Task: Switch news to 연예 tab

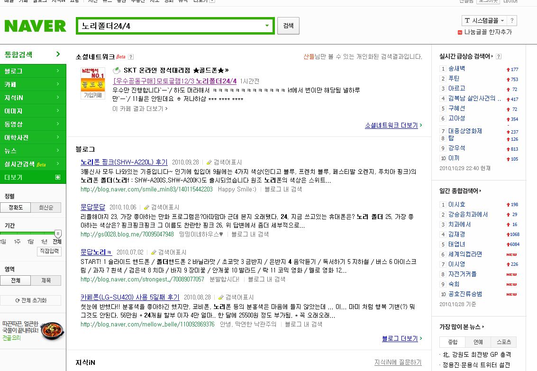Action: coord(478,342)
